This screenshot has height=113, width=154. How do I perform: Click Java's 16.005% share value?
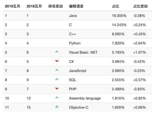[119, 16]
